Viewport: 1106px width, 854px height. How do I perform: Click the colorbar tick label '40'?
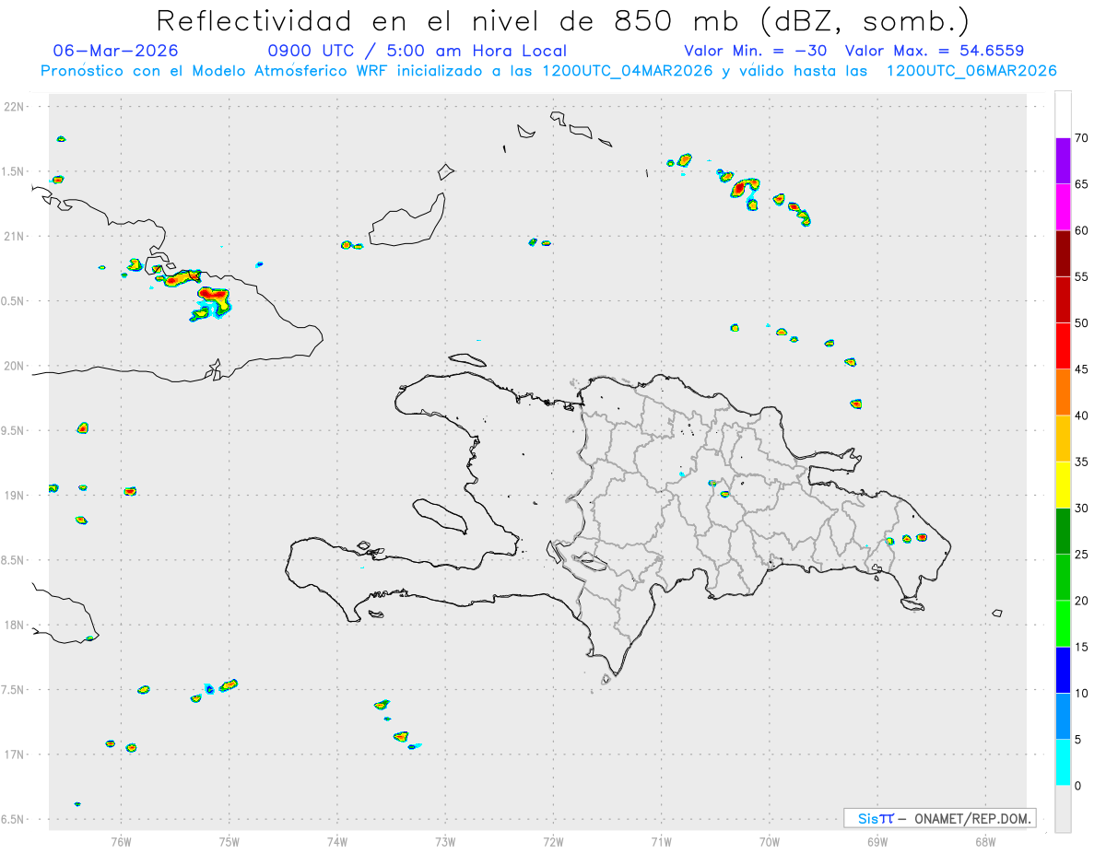coord(1081,415)
